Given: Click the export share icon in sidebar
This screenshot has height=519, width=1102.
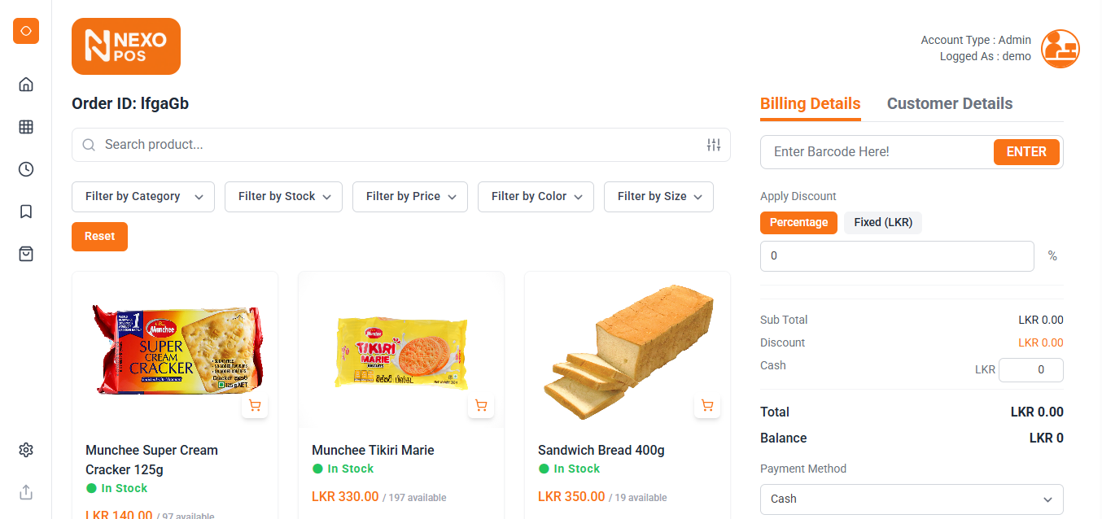Looking at the screenshot, I should (26, 492).
